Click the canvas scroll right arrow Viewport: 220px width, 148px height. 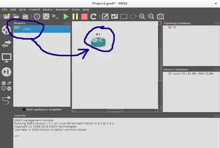[x=156, y=110]
